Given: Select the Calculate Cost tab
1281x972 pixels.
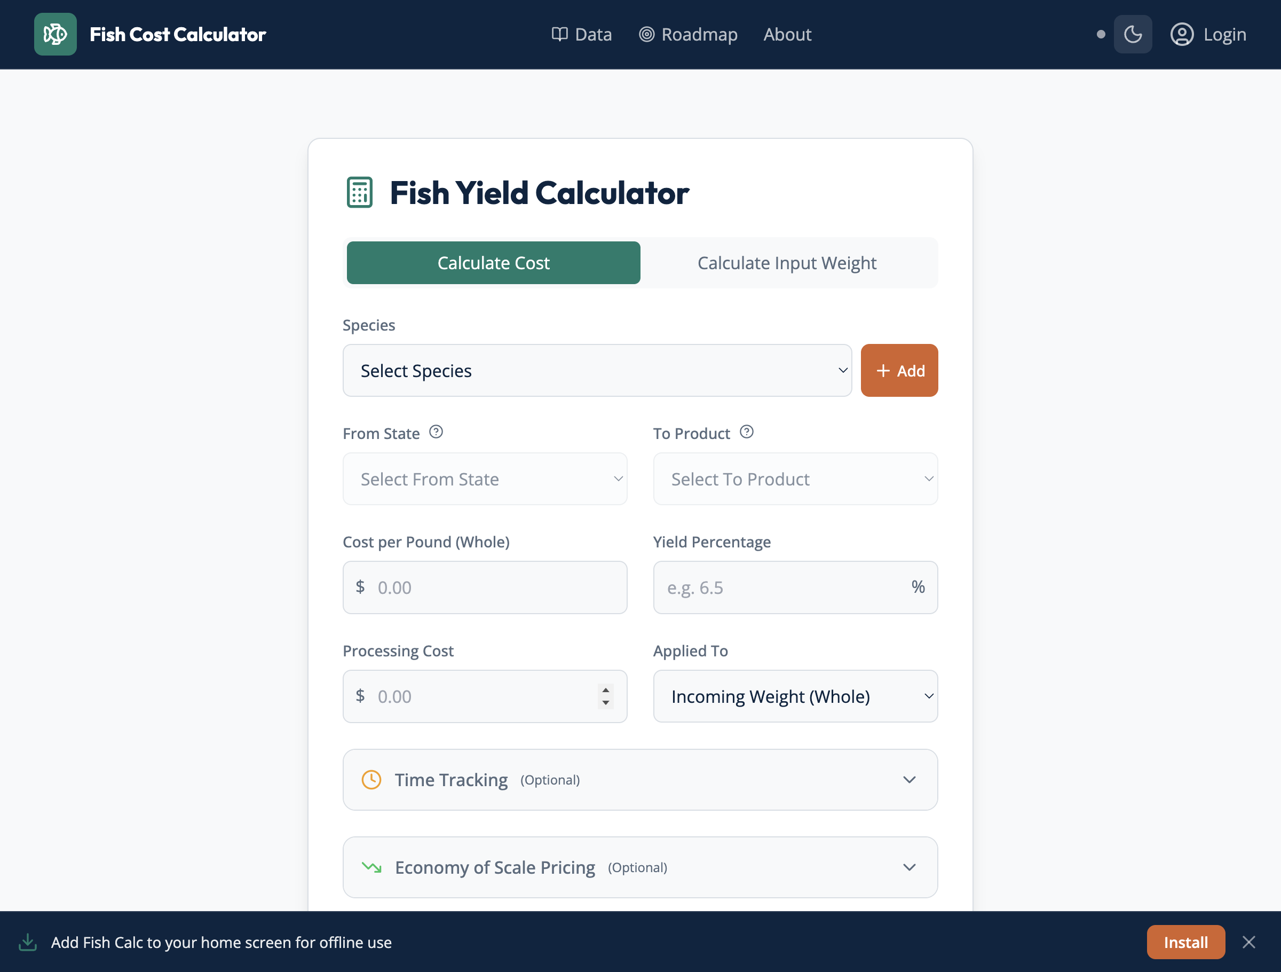Looking at the screenshot, I should (x=493, y=263).
